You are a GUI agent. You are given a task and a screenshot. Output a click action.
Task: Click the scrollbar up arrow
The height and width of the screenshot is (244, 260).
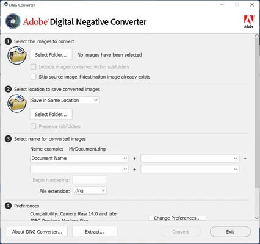coord(257,35)
